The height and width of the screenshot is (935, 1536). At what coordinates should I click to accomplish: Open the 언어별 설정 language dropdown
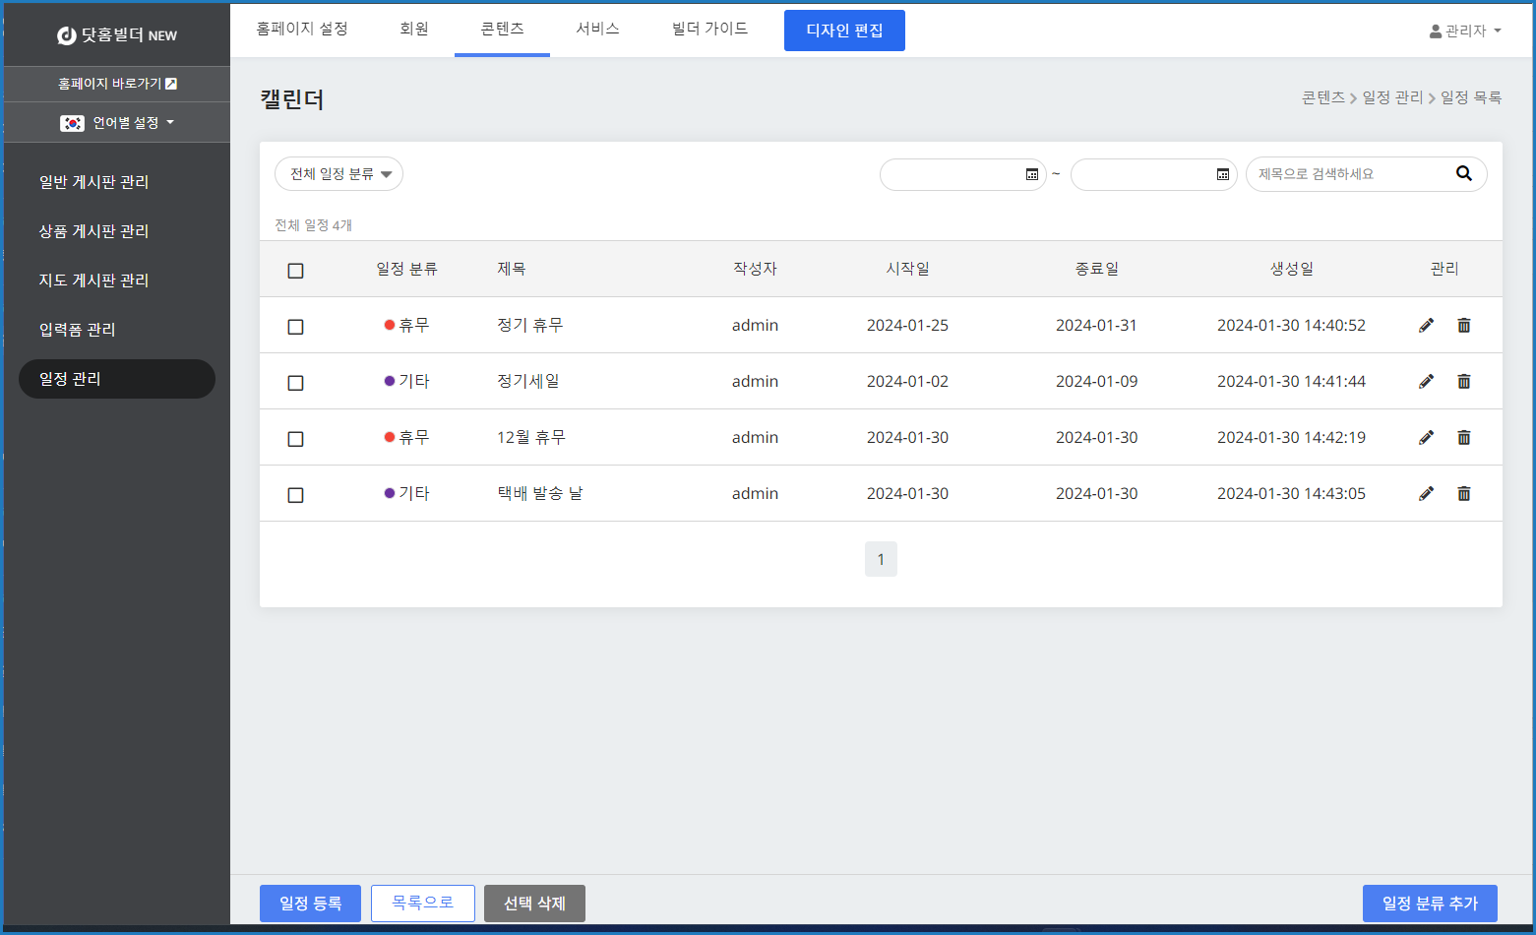(x=117, y=123)
